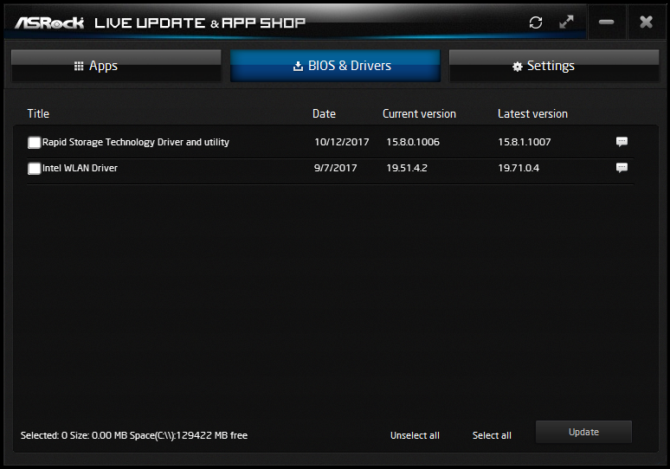Click date 10/12/2017
Viewport: 670px width, 469px height.
pyautogui.click(x=341, y=142)
